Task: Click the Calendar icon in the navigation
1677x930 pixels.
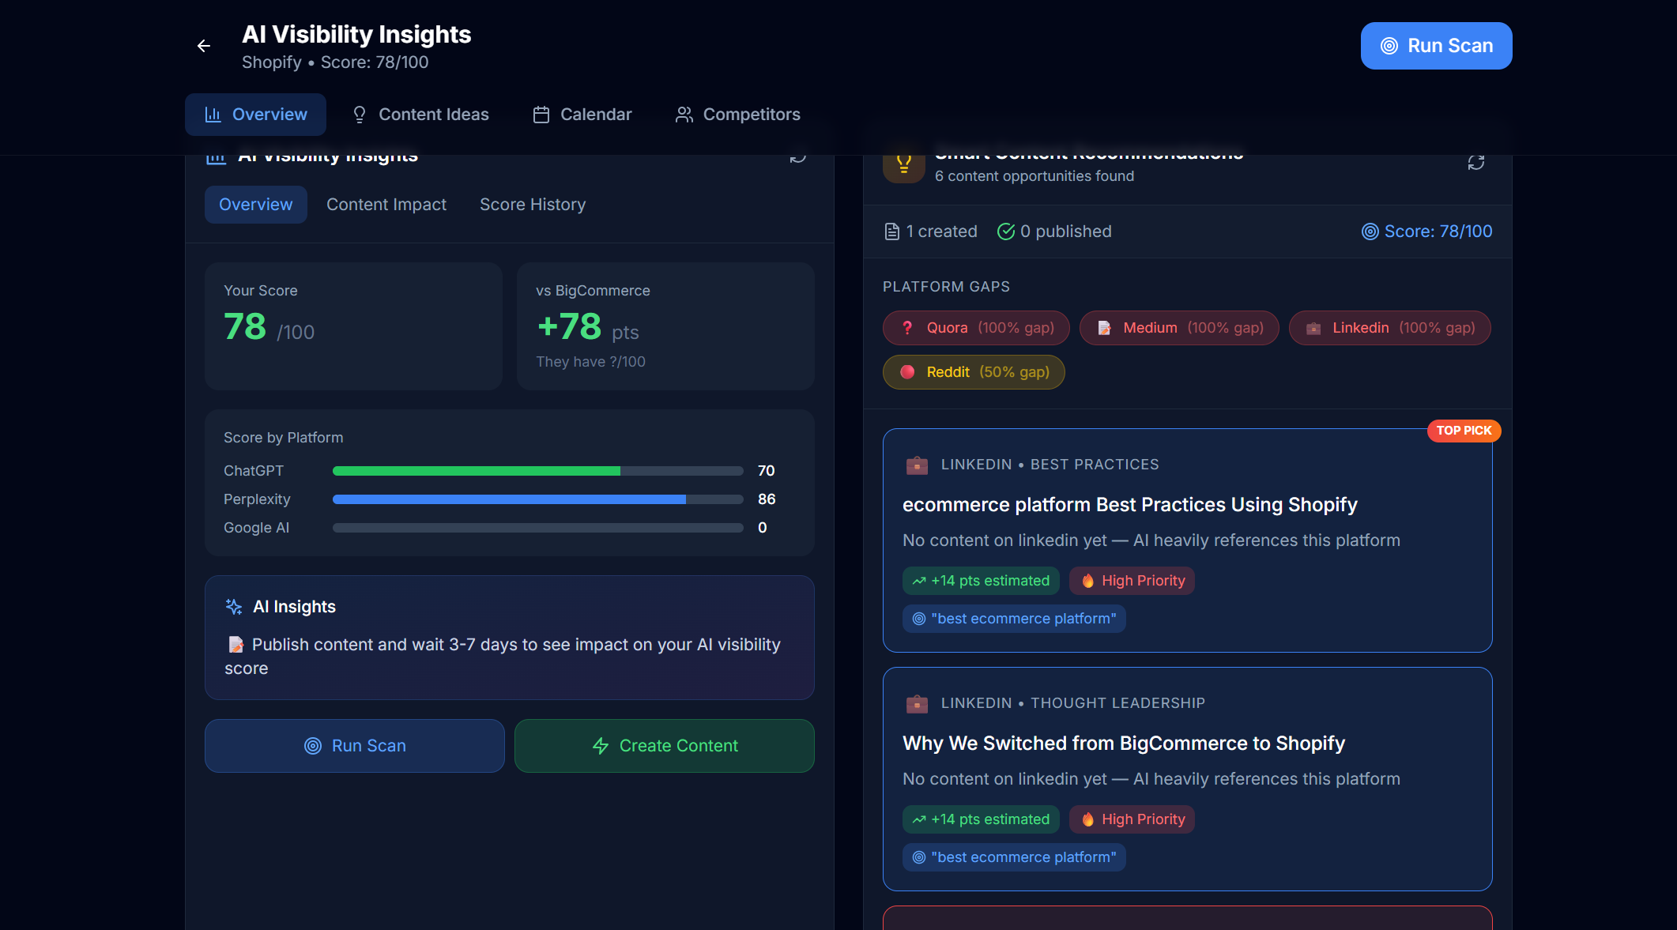Action: (x=541, y=114)
